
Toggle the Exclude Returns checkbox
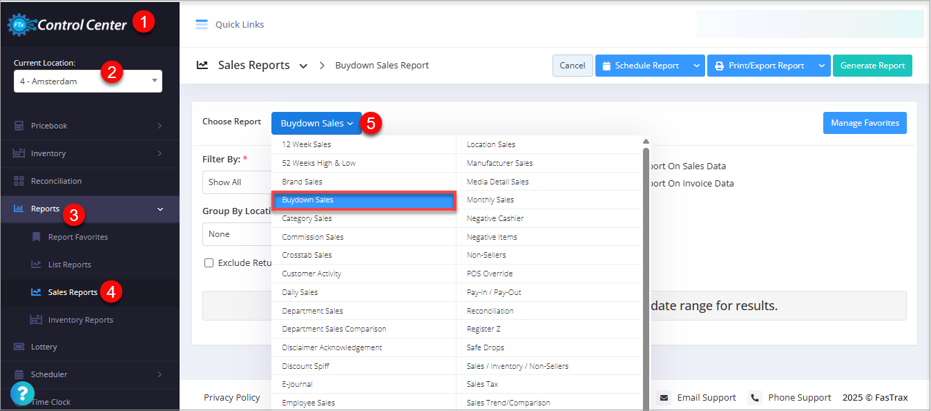[x=209, y=263]
